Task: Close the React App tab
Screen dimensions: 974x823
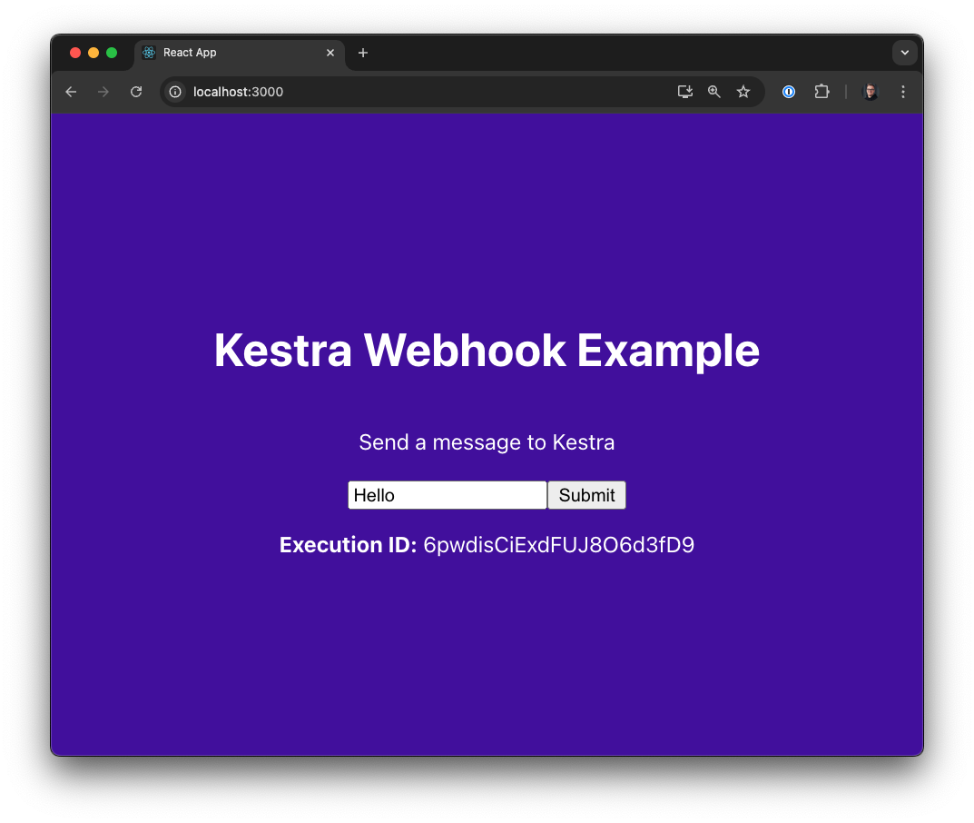Action: click(x=330, y=53)
